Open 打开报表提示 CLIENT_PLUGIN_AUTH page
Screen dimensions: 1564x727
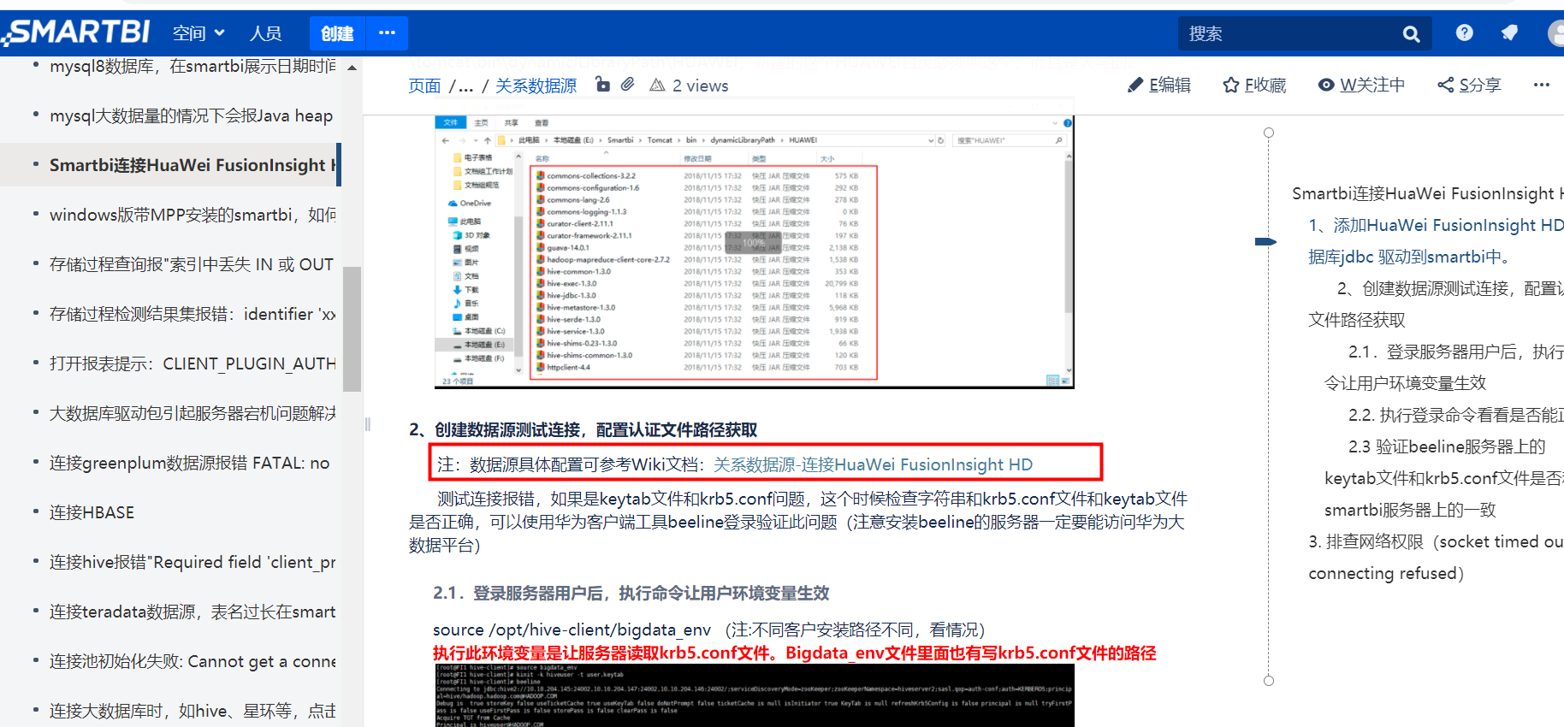pyautogui.click(x=193, y=363)
